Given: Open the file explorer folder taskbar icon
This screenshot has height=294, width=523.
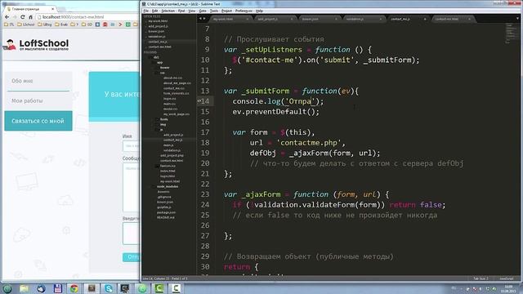Looking at the screenshot, I should coord(24,288).
